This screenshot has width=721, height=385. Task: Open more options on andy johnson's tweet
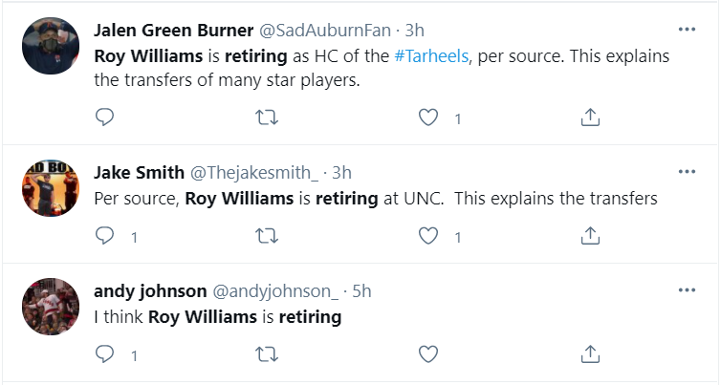point(687,290)
